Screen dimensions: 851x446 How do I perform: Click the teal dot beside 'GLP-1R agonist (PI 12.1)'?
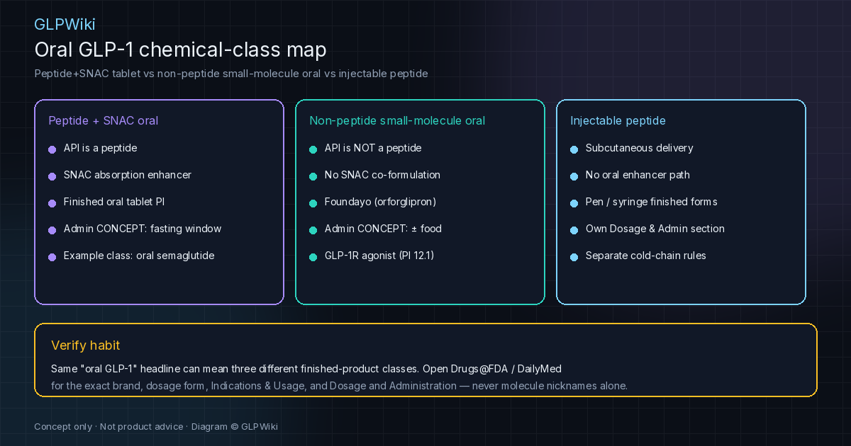coord(313,257)
